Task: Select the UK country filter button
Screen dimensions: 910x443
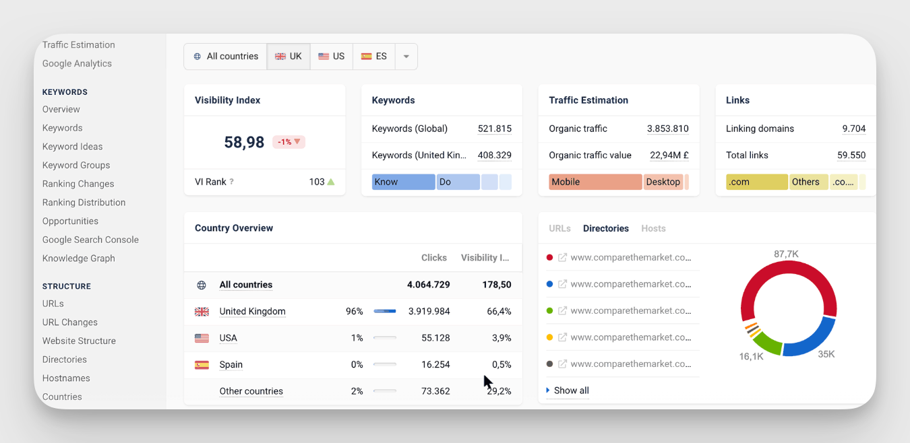Action: tap(289, 57)
